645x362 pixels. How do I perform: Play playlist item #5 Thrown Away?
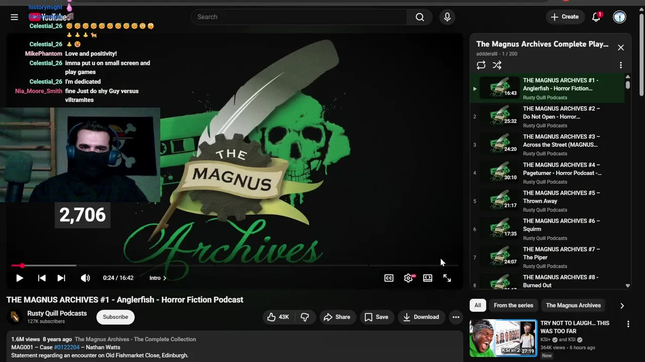click(x=547, y=201)
